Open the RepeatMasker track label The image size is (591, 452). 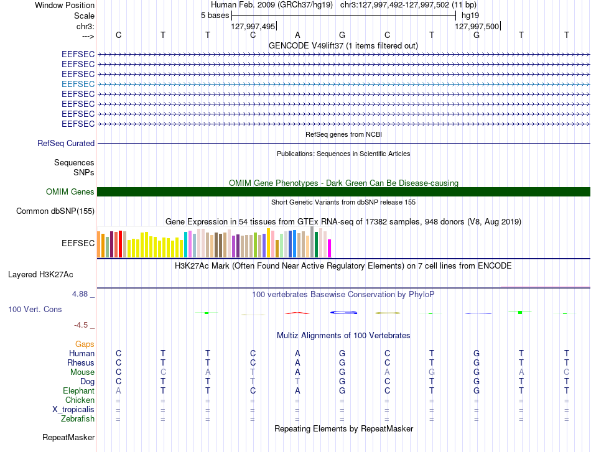[68, 437]
